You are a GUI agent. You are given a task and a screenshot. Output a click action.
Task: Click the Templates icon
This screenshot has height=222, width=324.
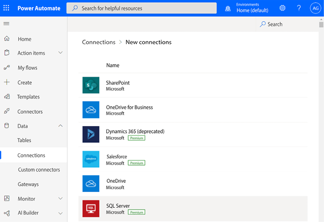pos(7,96)
